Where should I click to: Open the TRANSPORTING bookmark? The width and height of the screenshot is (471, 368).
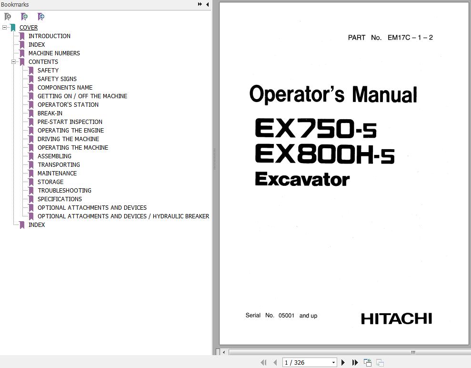(59, 165)
